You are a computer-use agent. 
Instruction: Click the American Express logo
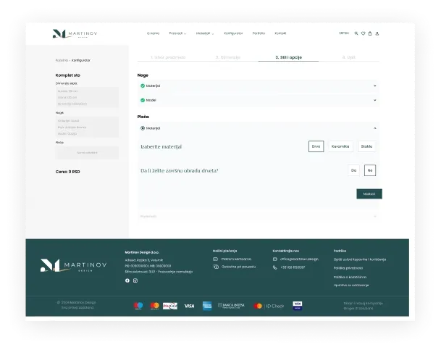click(x=207, y=306)
